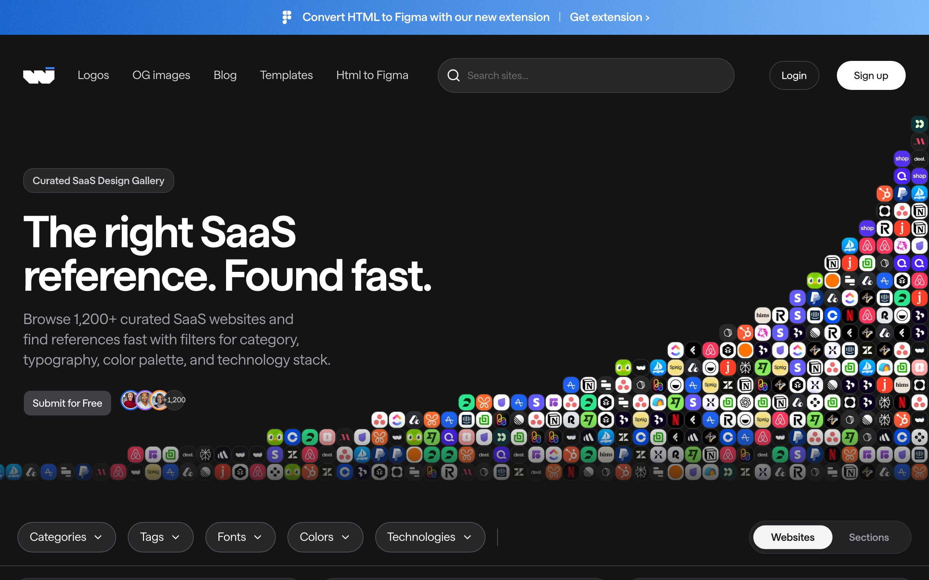
Task: Click the Figma icon in the top banner
Action: [x=287, y=17]
